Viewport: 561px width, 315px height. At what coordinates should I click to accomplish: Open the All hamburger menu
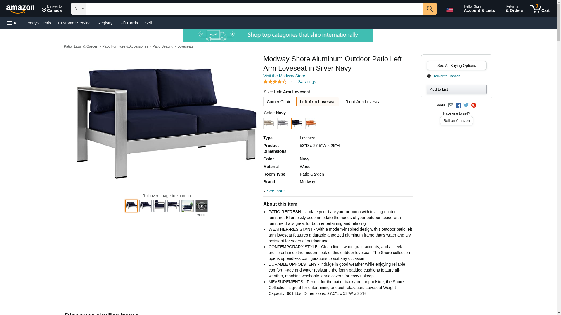tap(13, 23)
